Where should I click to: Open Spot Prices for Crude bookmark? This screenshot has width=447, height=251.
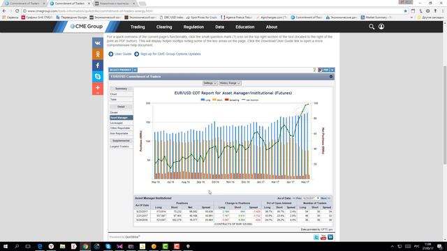tap(202, 17)
